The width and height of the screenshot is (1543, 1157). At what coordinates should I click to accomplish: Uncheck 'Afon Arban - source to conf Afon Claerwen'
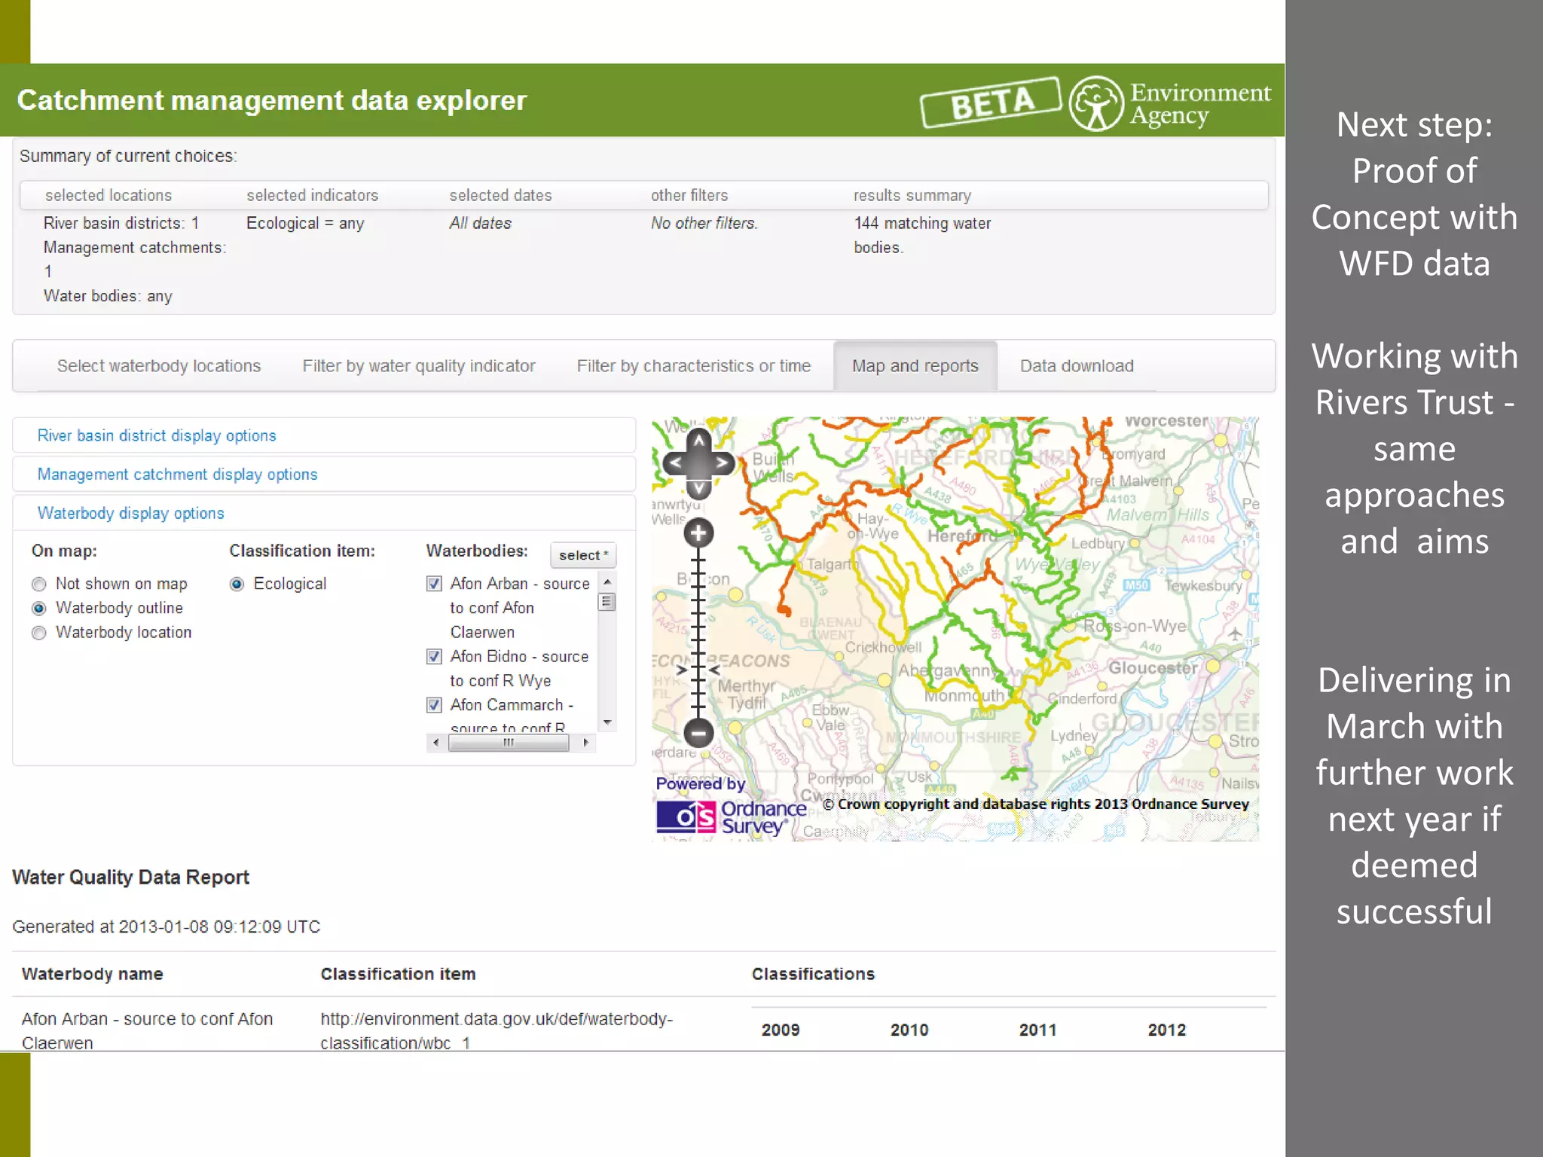(434, 584)
